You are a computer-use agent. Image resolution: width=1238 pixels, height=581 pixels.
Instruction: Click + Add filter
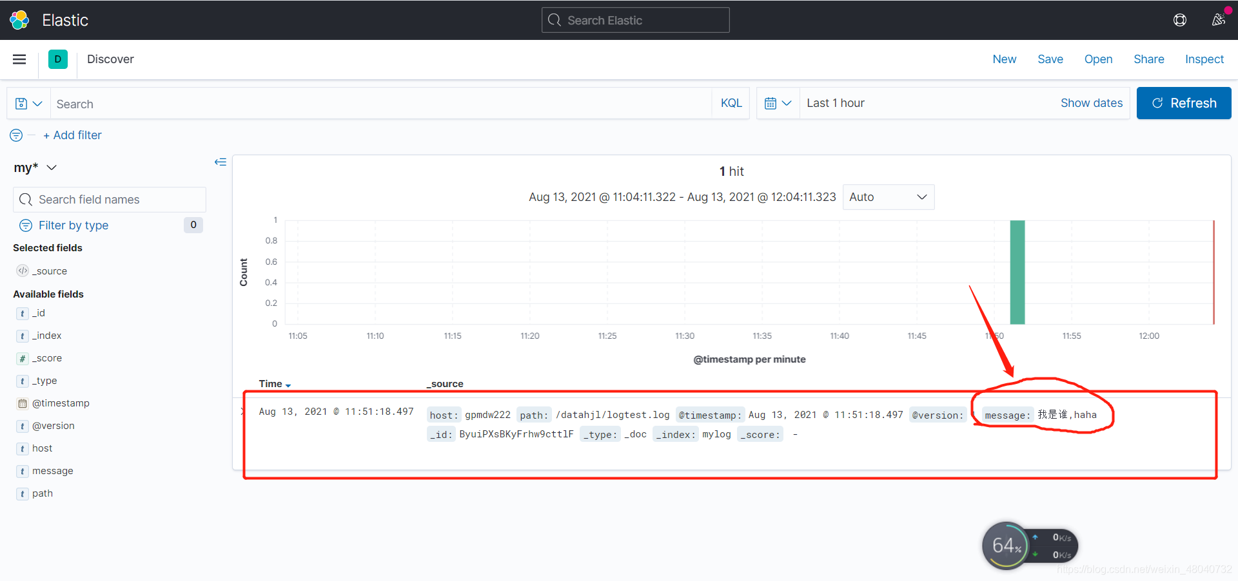click(x=72, y=135)
